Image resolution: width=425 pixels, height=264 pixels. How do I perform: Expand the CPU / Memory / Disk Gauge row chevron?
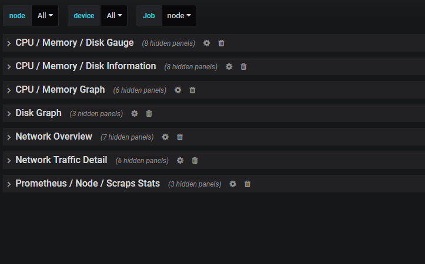(9, 43)
